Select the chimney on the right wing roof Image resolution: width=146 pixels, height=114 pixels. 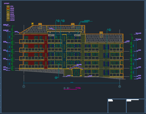(101, 35)
